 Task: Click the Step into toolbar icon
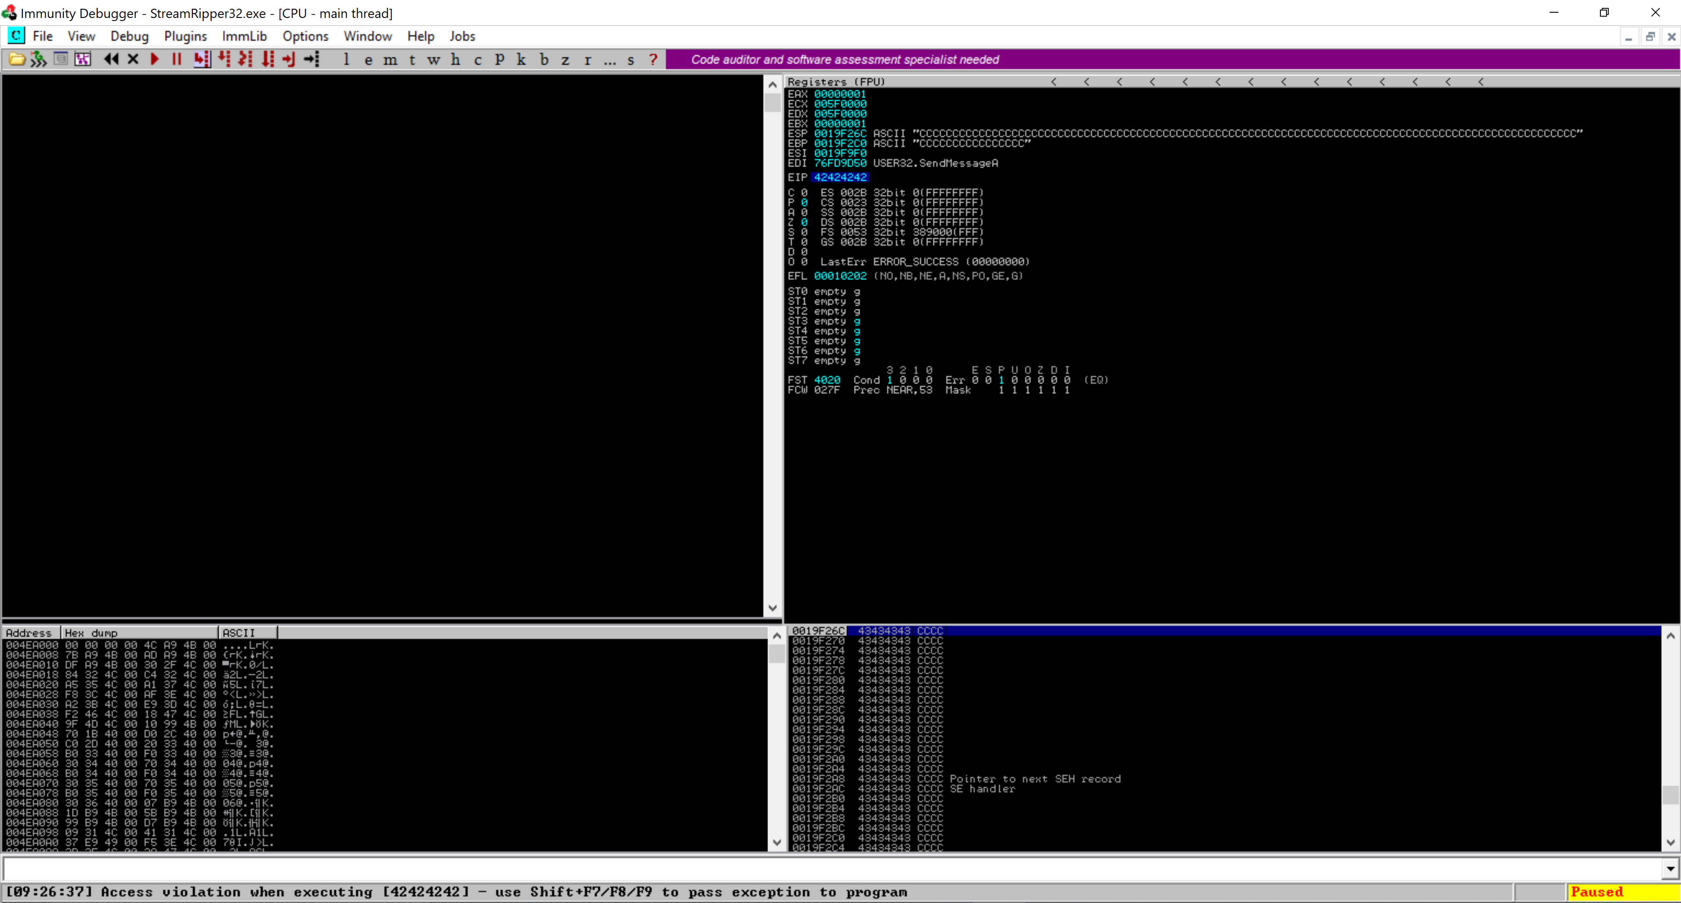point(202,60)
